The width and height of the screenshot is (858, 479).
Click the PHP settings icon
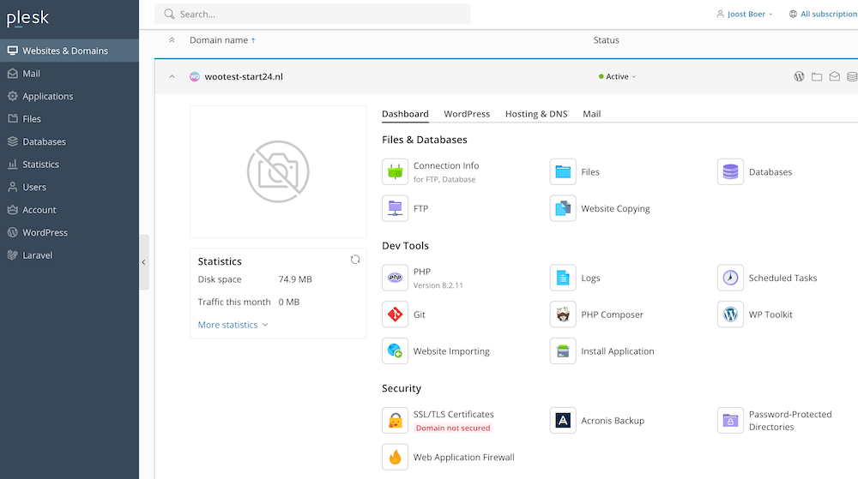tap(395, 278)
